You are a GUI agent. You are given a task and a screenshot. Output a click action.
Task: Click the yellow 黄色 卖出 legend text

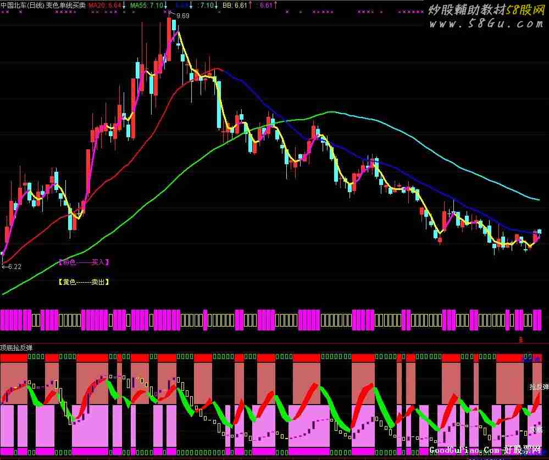pyautogui.click(x=84, y=282)
